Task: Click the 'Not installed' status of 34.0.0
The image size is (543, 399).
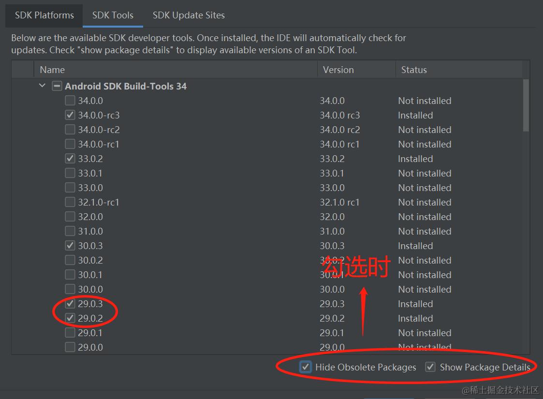Action: [425, 101]
